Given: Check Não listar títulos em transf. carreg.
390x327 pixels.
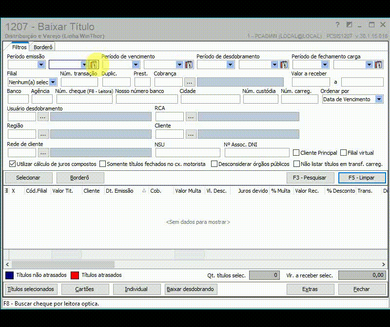Looking at the screenshot, I should 296,164.
